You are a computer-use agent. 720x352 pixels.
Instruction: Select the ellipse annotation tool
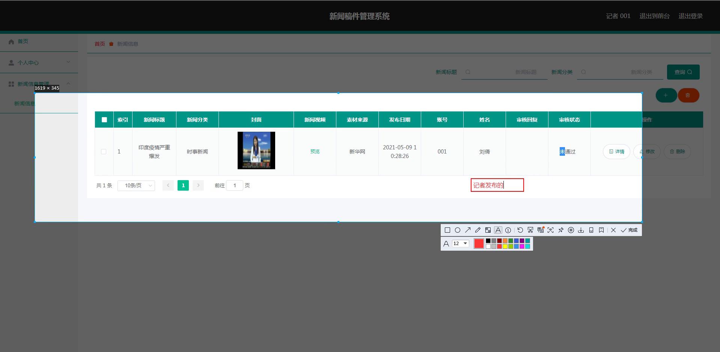tap(457, 230)
